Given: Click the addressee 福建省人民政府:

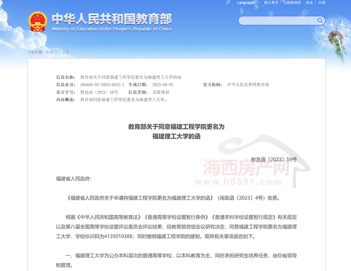Looking at the screenshot, I should tap(74, 178).
